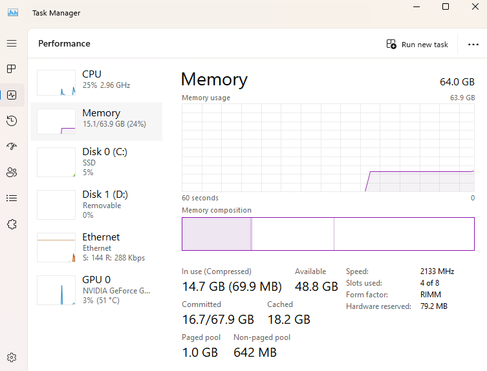Viewport: 487px width, 371px height.
Task: Open App history page icon
Action: (x=12, y=120)
